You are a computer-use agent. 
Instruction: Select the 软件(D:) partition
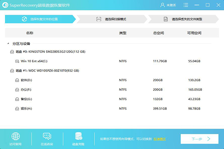(x=27, y=80)
